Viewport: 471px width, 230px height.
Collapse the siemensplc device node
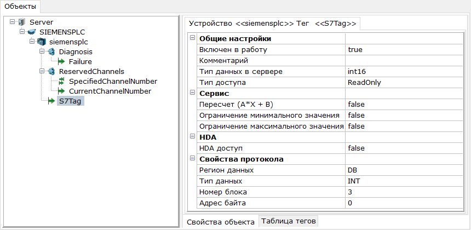tap(32, 42)
